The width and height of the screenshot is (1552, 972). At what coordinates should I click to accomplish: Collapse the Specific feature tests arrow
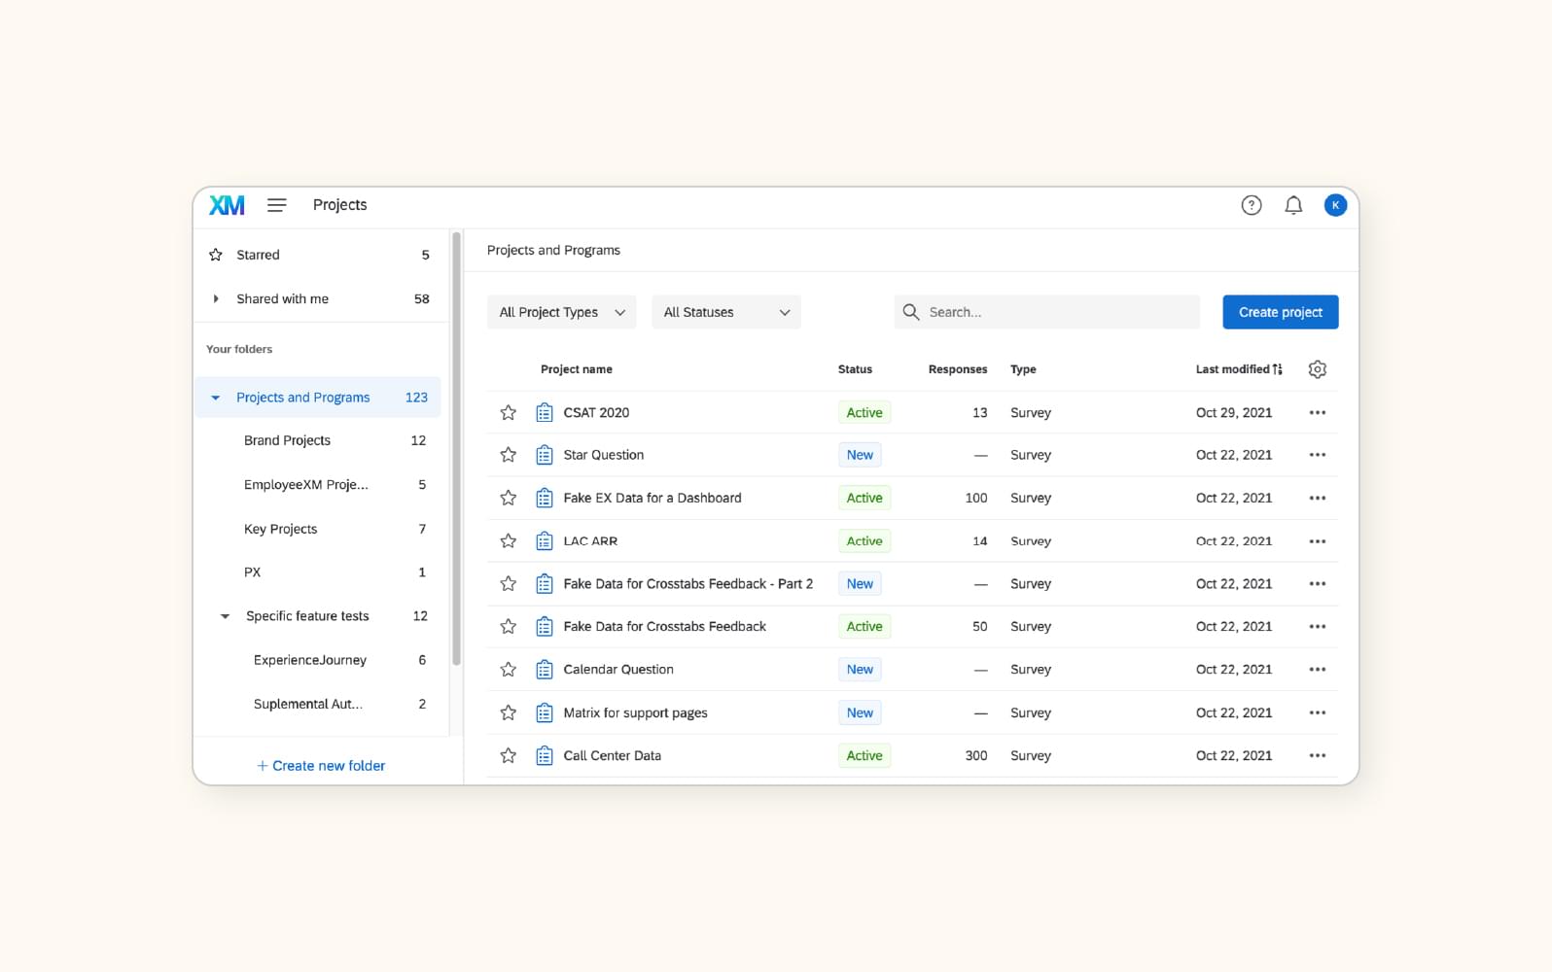pos(225,616)
